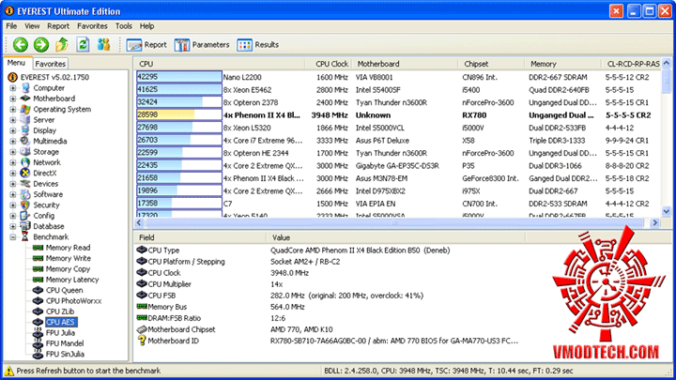
Task: Select the CPU AES benchmark item
Action: [60, 322]
